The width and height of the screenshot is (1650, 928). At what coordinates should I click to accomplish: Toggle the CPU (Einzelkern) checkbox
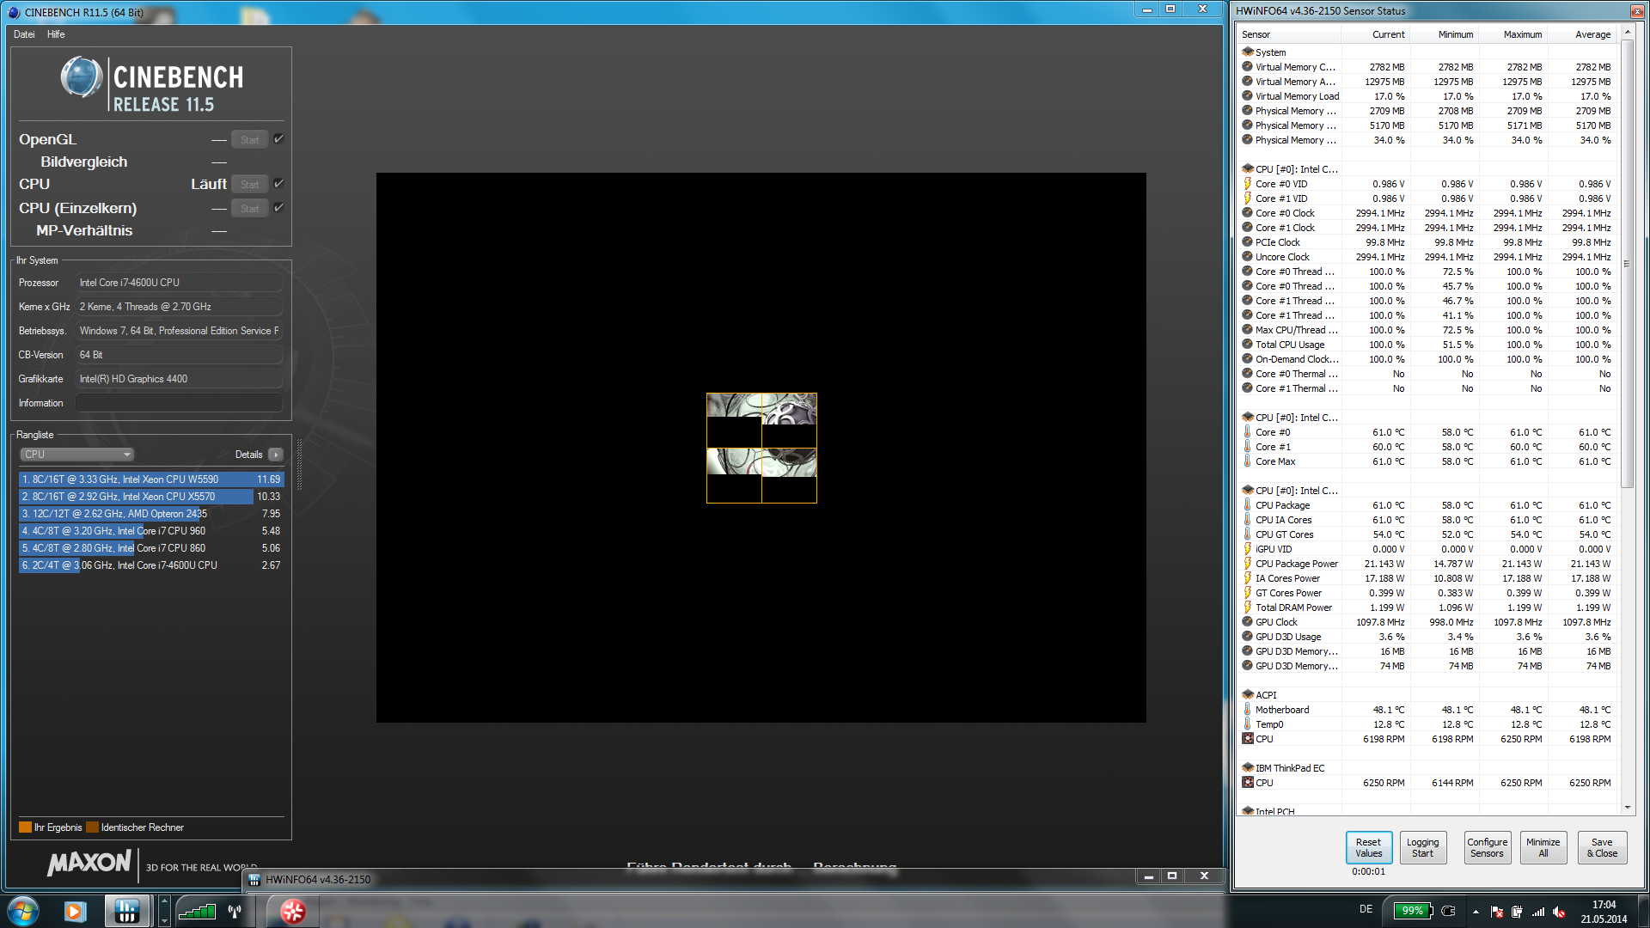point(278,207)
